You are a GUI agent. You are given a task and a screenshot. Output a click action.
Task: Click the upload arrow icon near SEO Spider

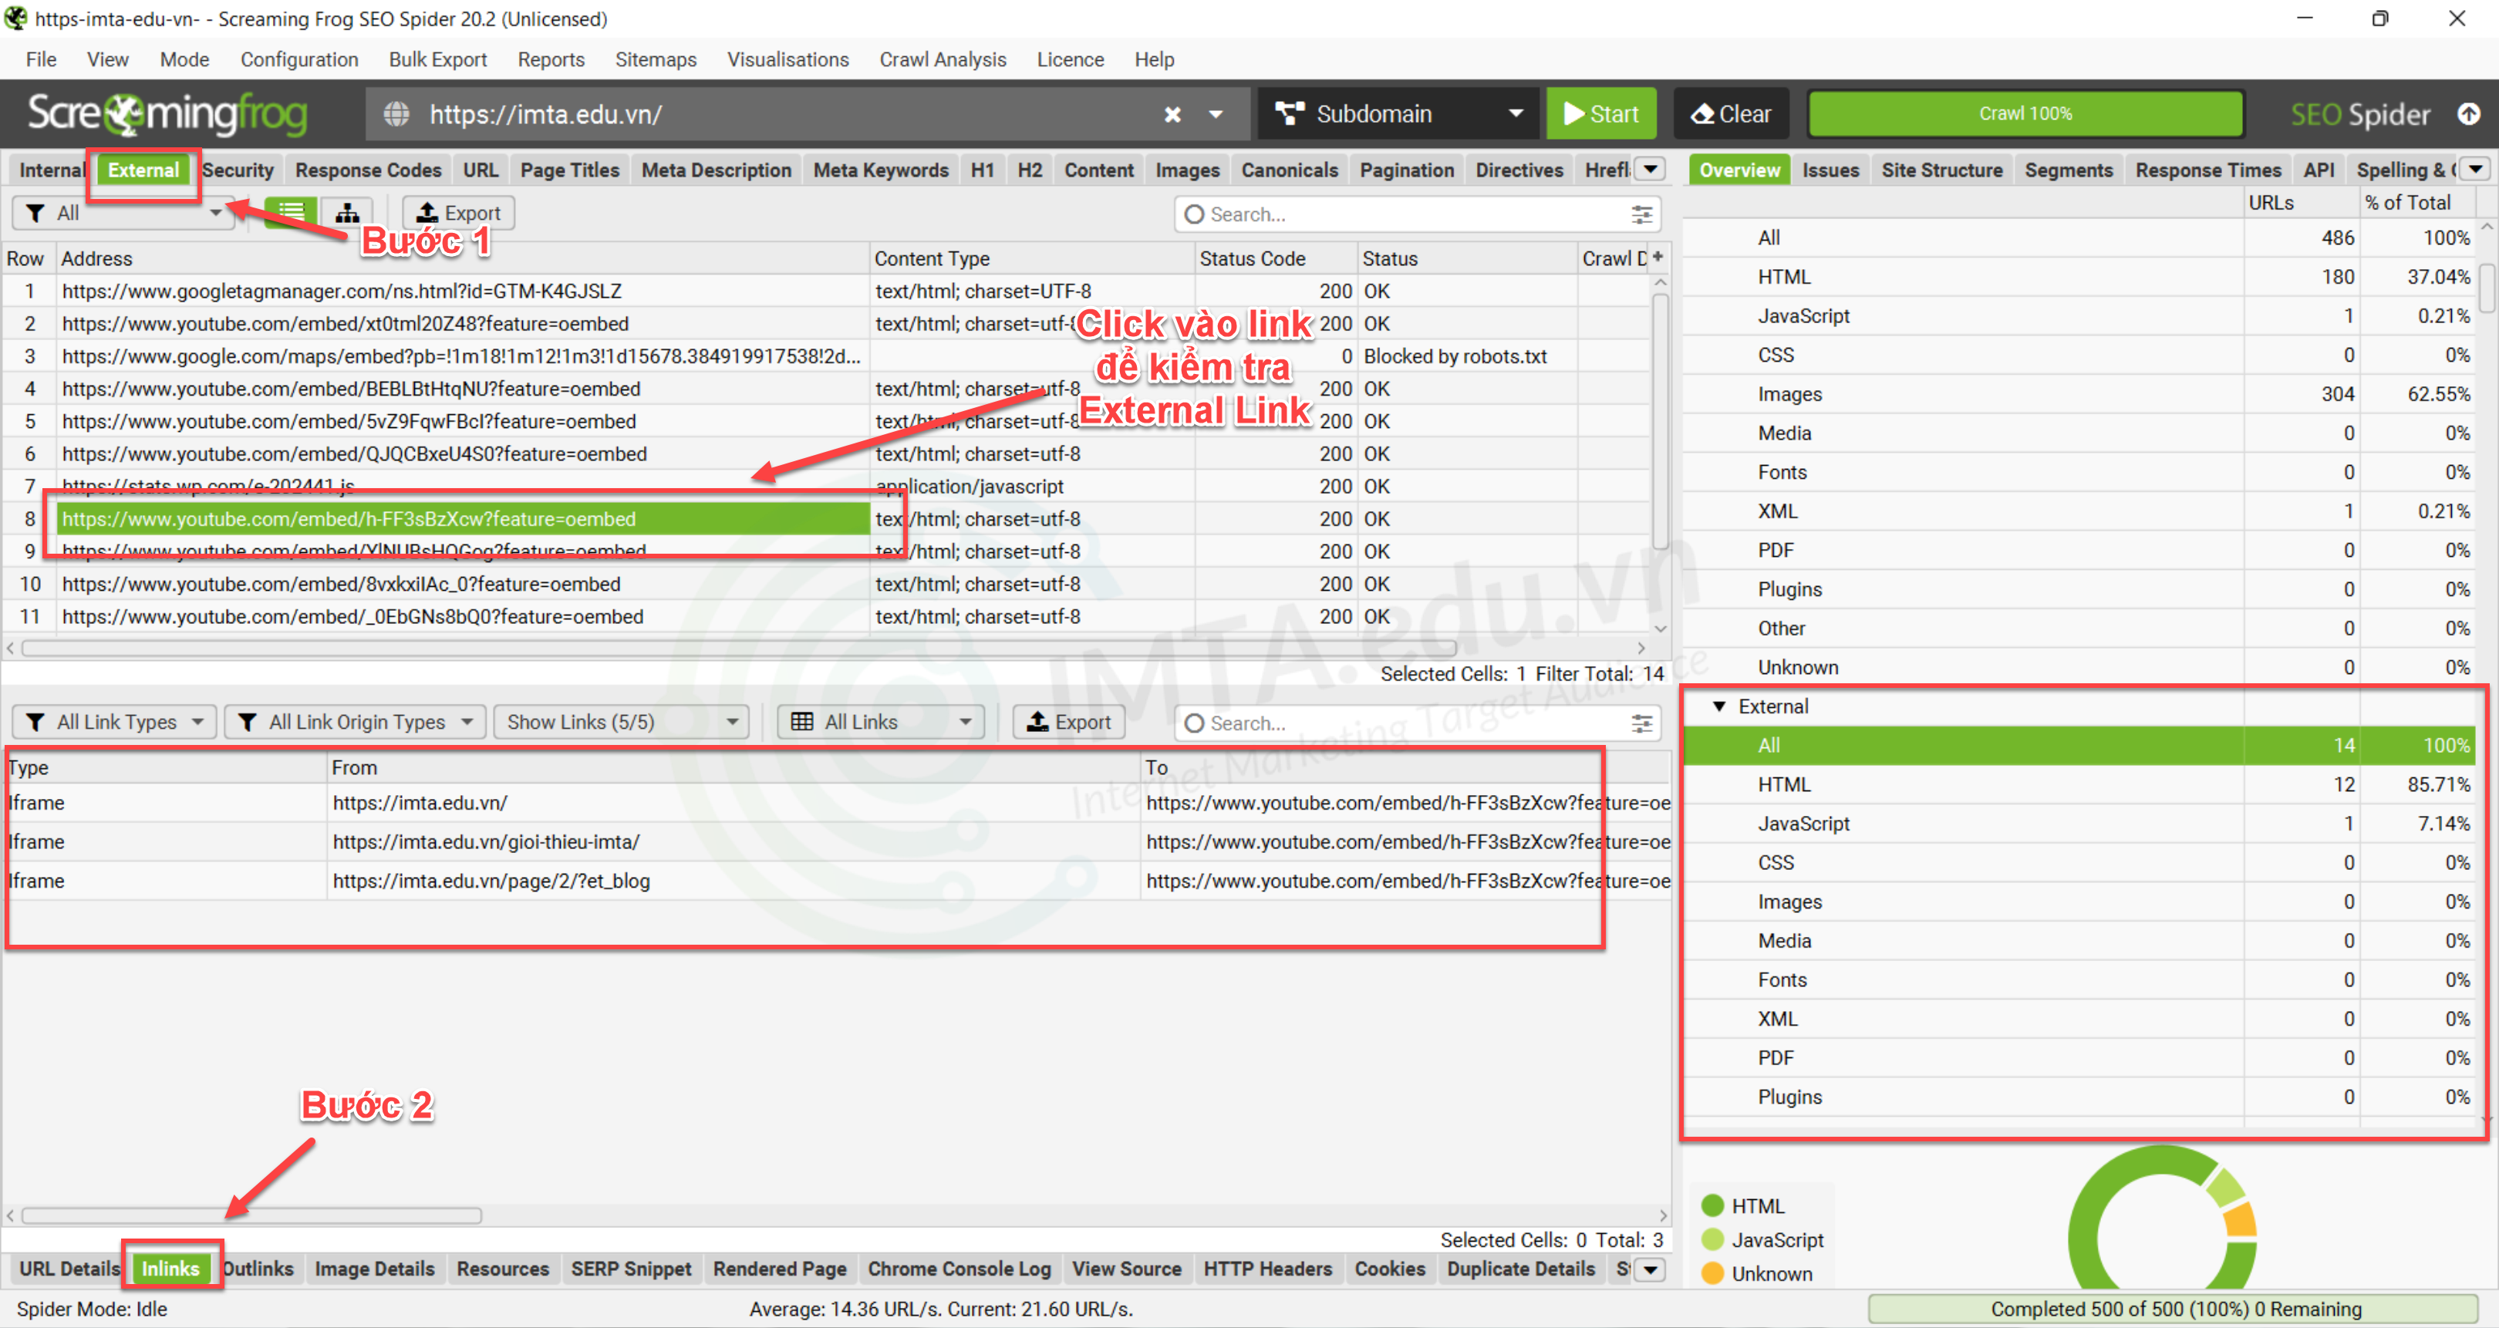(2469, 114)
